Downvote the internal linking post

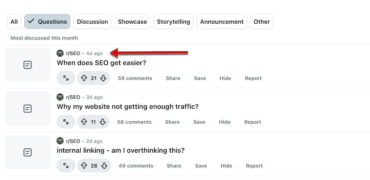tap(104, 166)
